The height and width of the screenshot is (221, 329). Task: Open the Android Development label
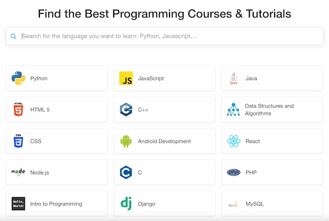pyautogui.click(x=164, y=141)
